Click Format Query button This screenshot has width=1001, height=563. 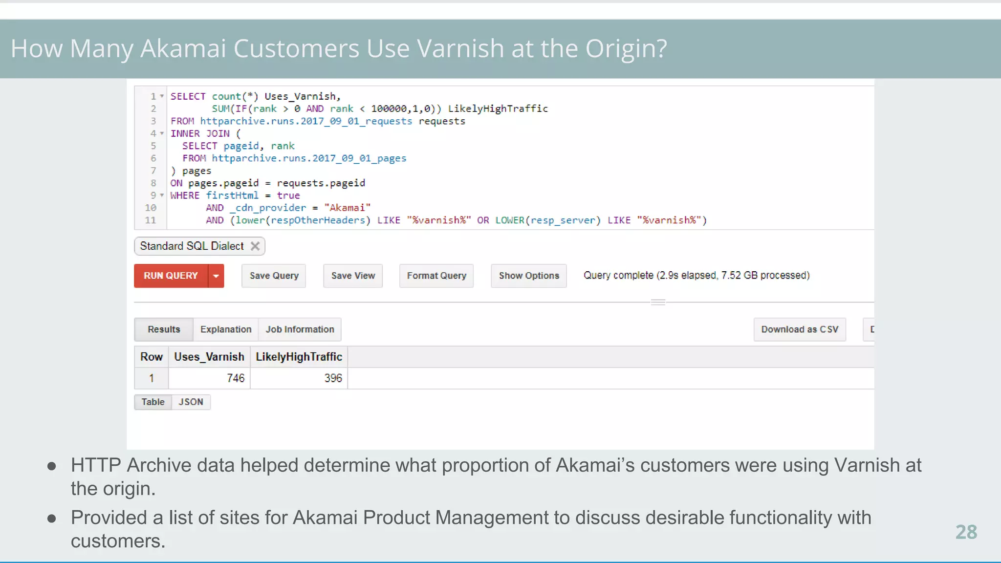coord(436,276)
